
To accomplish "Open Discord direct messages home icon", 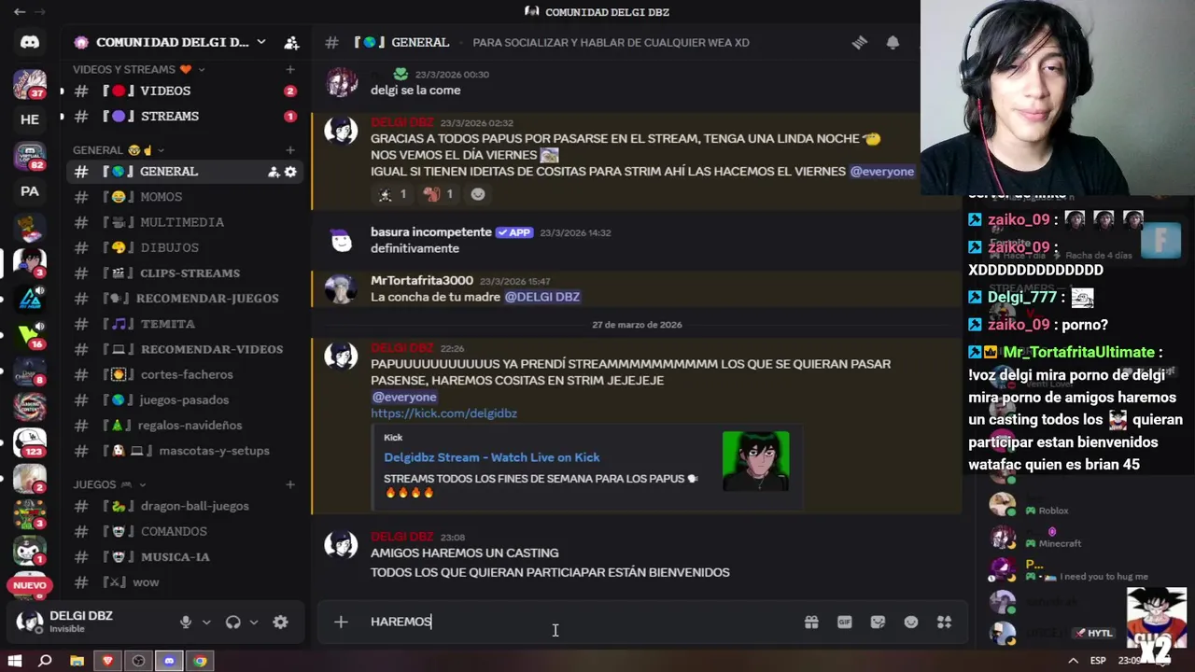I will [30, 42].
